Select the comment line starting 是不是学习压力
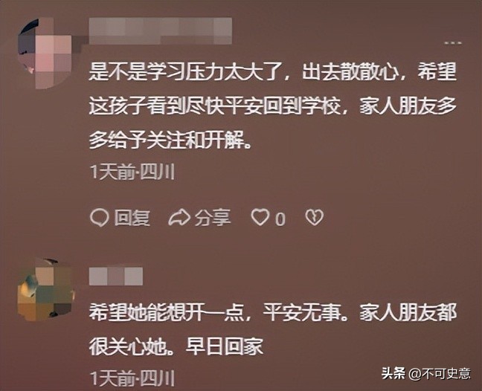Viewport: 482px width, 391px height. pyautogui.click(x=273, y=72)
